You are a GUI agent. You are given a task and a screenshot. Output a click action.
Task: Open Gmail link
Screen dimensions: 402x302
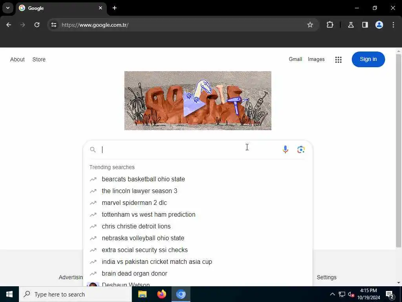[295, 59]
